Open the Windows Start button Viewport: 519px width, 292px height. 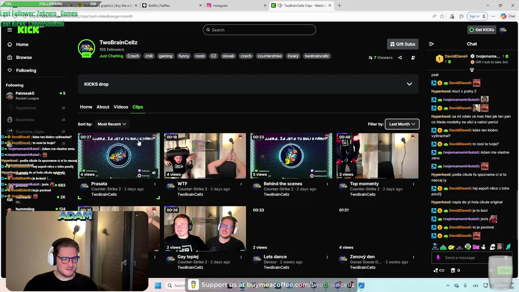(158, 286)
